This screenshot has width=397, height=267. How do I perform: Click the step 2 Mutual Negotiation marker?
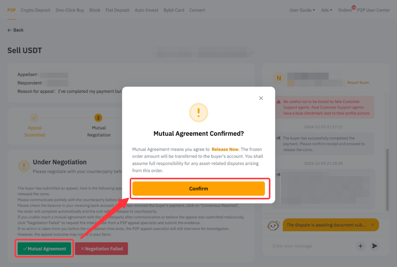tap(98, 118)
